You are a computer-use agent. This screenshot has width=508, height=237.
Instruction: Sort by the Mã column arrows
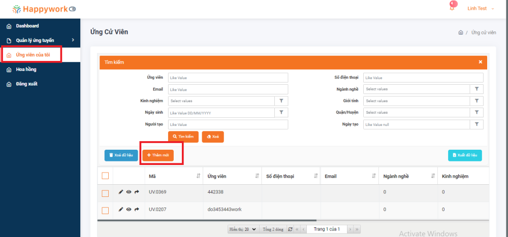(198, 176)
